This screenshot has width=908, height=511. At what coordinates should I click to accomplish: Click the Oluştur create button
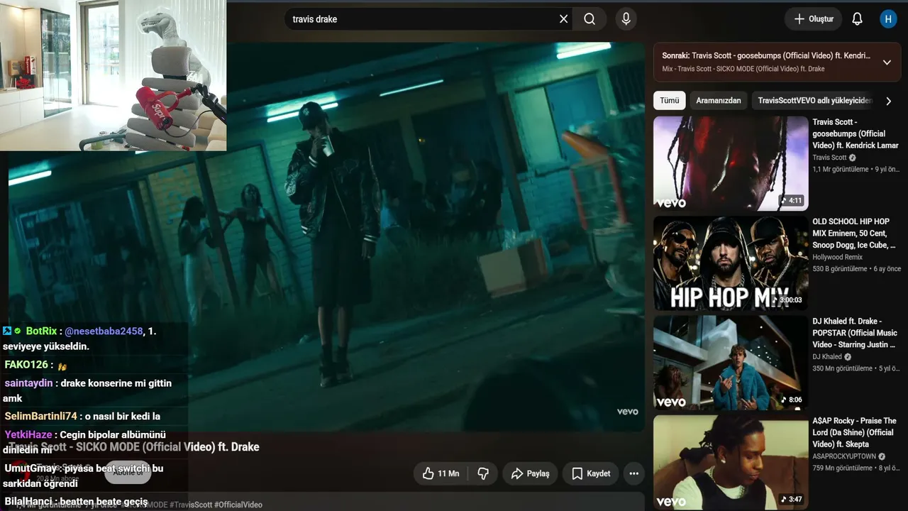pos(814,19)
